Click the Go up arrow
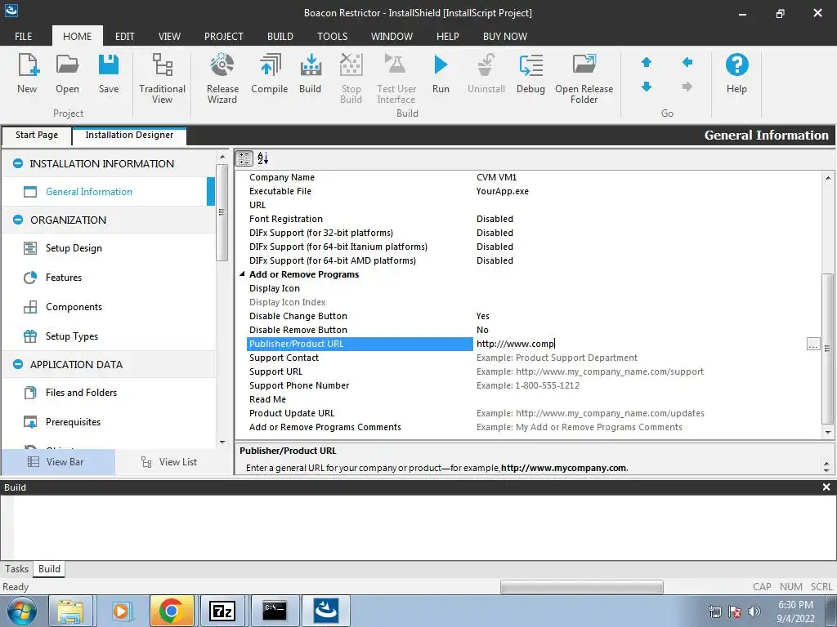 click(647, 62)
